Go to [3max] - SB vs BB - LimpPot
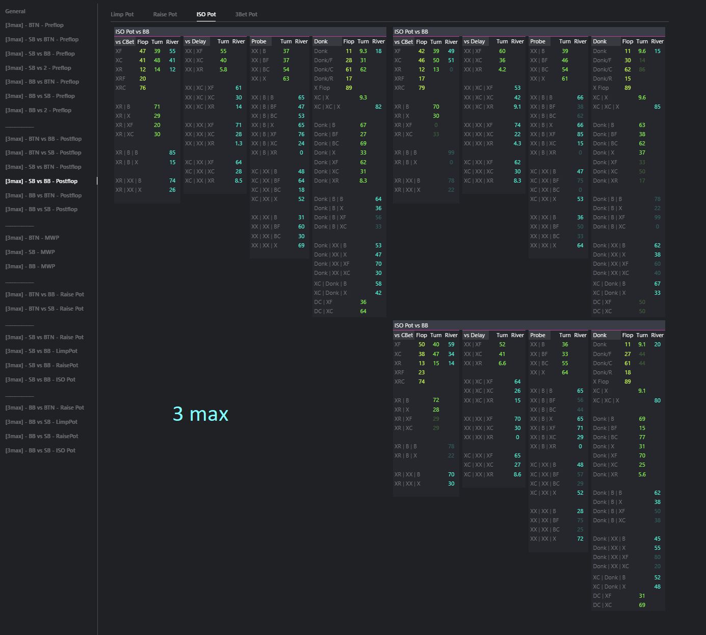706x635 pixels. pyautogui.click(x=41, y=351)
